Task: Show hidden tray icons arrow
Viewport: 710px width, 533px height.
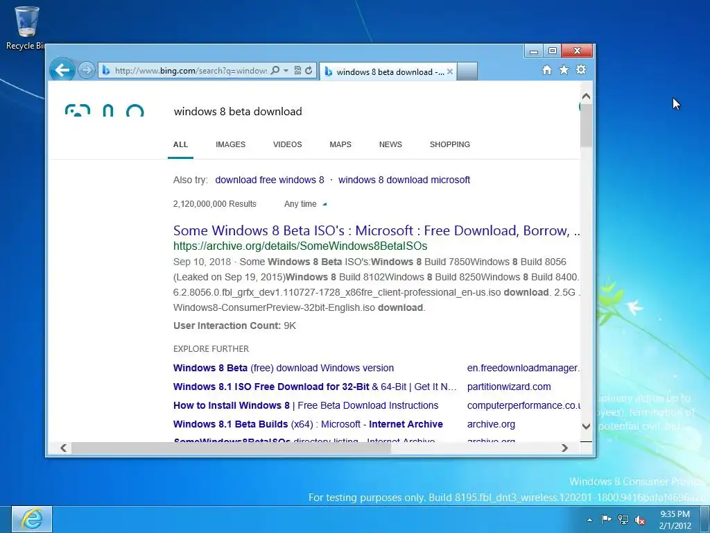Action: pyautogui.click(x=589, y=520)
